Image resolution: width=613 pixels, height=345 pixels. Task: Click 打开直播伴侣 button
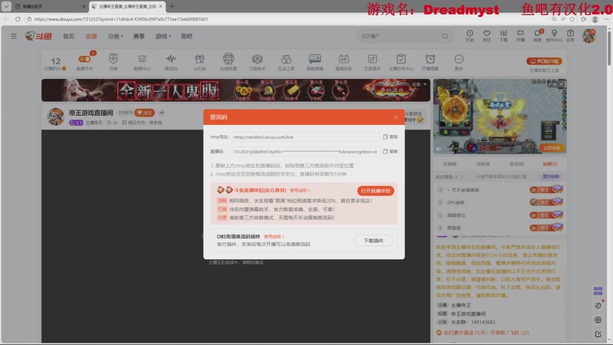pyautogui.click(x=375, y=190)
